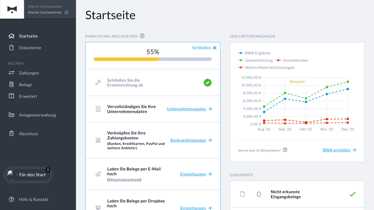Open Einstellungen for Dropbox upload
Image resolution: width=374 pixels, height=210 pixels.
click(x=193, y=208)
